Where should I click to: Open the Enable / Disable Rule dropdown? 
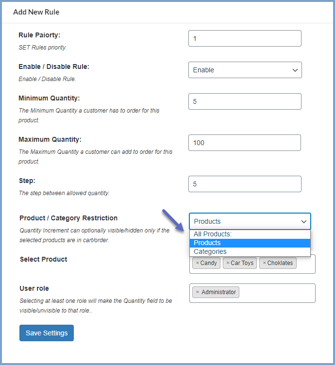point(245,70)
